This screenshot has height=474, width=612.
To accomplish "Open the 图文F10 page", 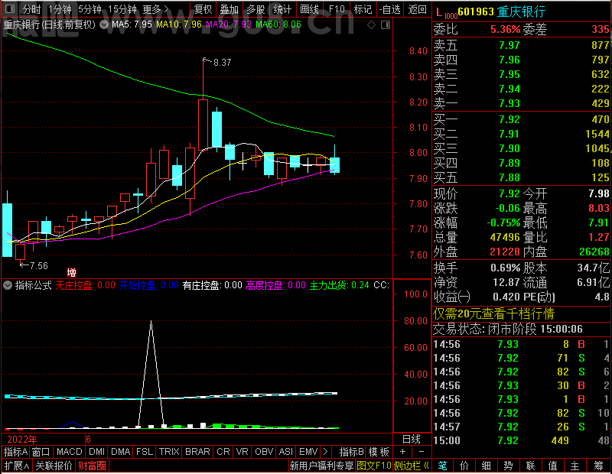I will click(x=374, y=466).
